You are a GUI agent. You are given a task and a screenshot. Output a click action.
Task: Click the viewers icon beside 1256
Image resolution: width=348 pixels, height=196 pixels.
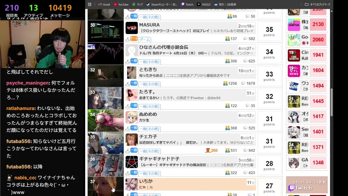pos(225,83)
